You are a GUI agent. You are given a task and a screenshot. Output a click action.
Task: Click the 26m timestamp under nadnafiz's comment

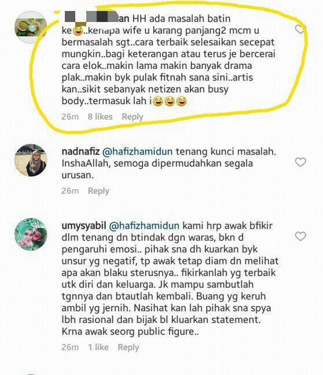pyautogui.click(x=70, y=191)
